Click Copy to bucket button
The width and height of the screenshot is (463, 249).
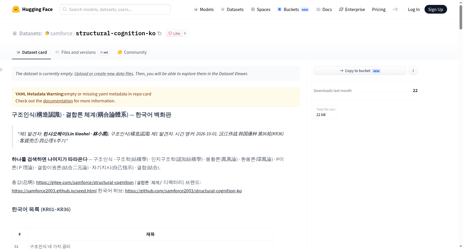(360, 71)
